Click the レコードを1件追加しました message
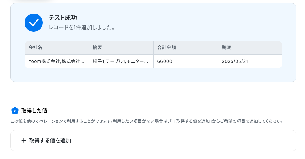Screen dimensions: 305x159 tap(82, 27)
